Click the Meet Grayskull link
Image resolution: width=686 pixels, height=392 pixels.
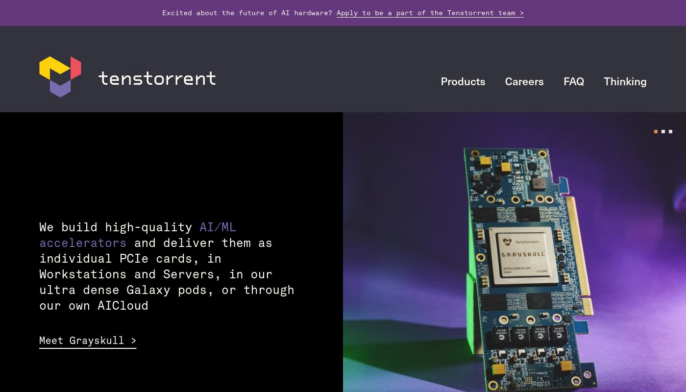point(88,341)
